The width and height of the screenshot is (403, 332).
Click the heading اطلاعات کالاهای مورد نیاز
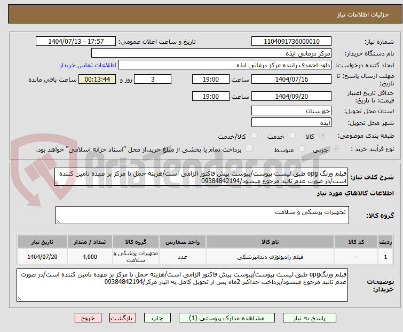pos(355,193)
